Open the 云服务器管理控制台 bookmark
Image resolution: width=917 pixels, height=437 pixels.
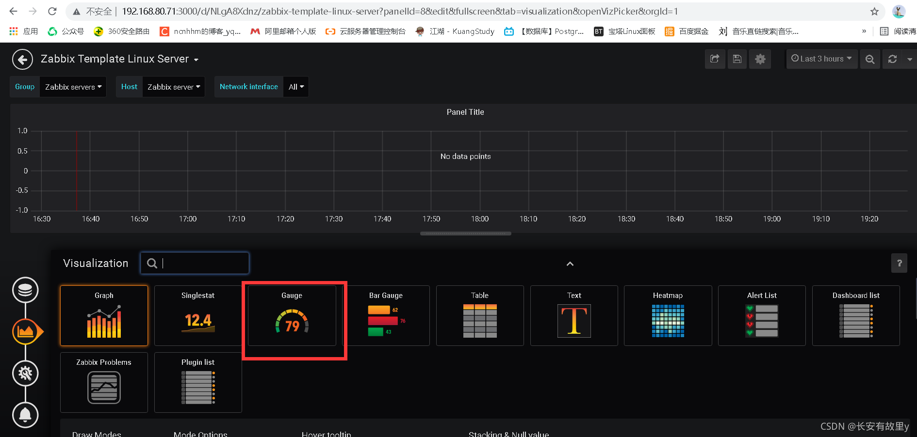click(x=366, y=31)
